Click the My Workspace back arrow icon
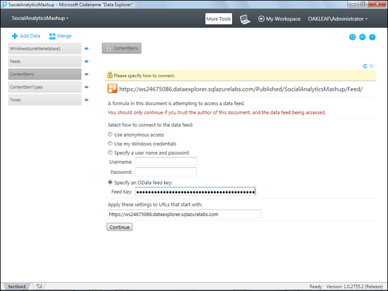The image size is (388, 291). [261, 19]
